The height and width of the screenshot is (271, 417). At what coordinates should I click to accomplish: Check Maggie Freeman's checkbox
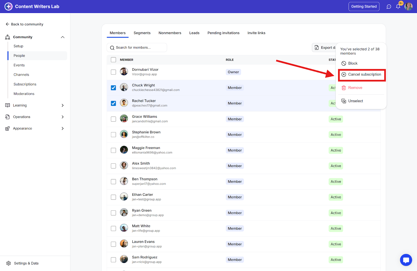pos(113,150)
